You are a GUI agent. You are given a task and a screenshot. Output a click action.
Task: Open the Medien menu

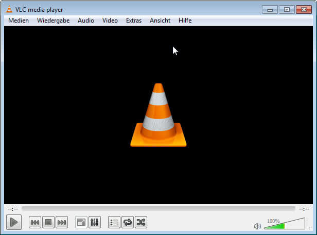[19, 21]
